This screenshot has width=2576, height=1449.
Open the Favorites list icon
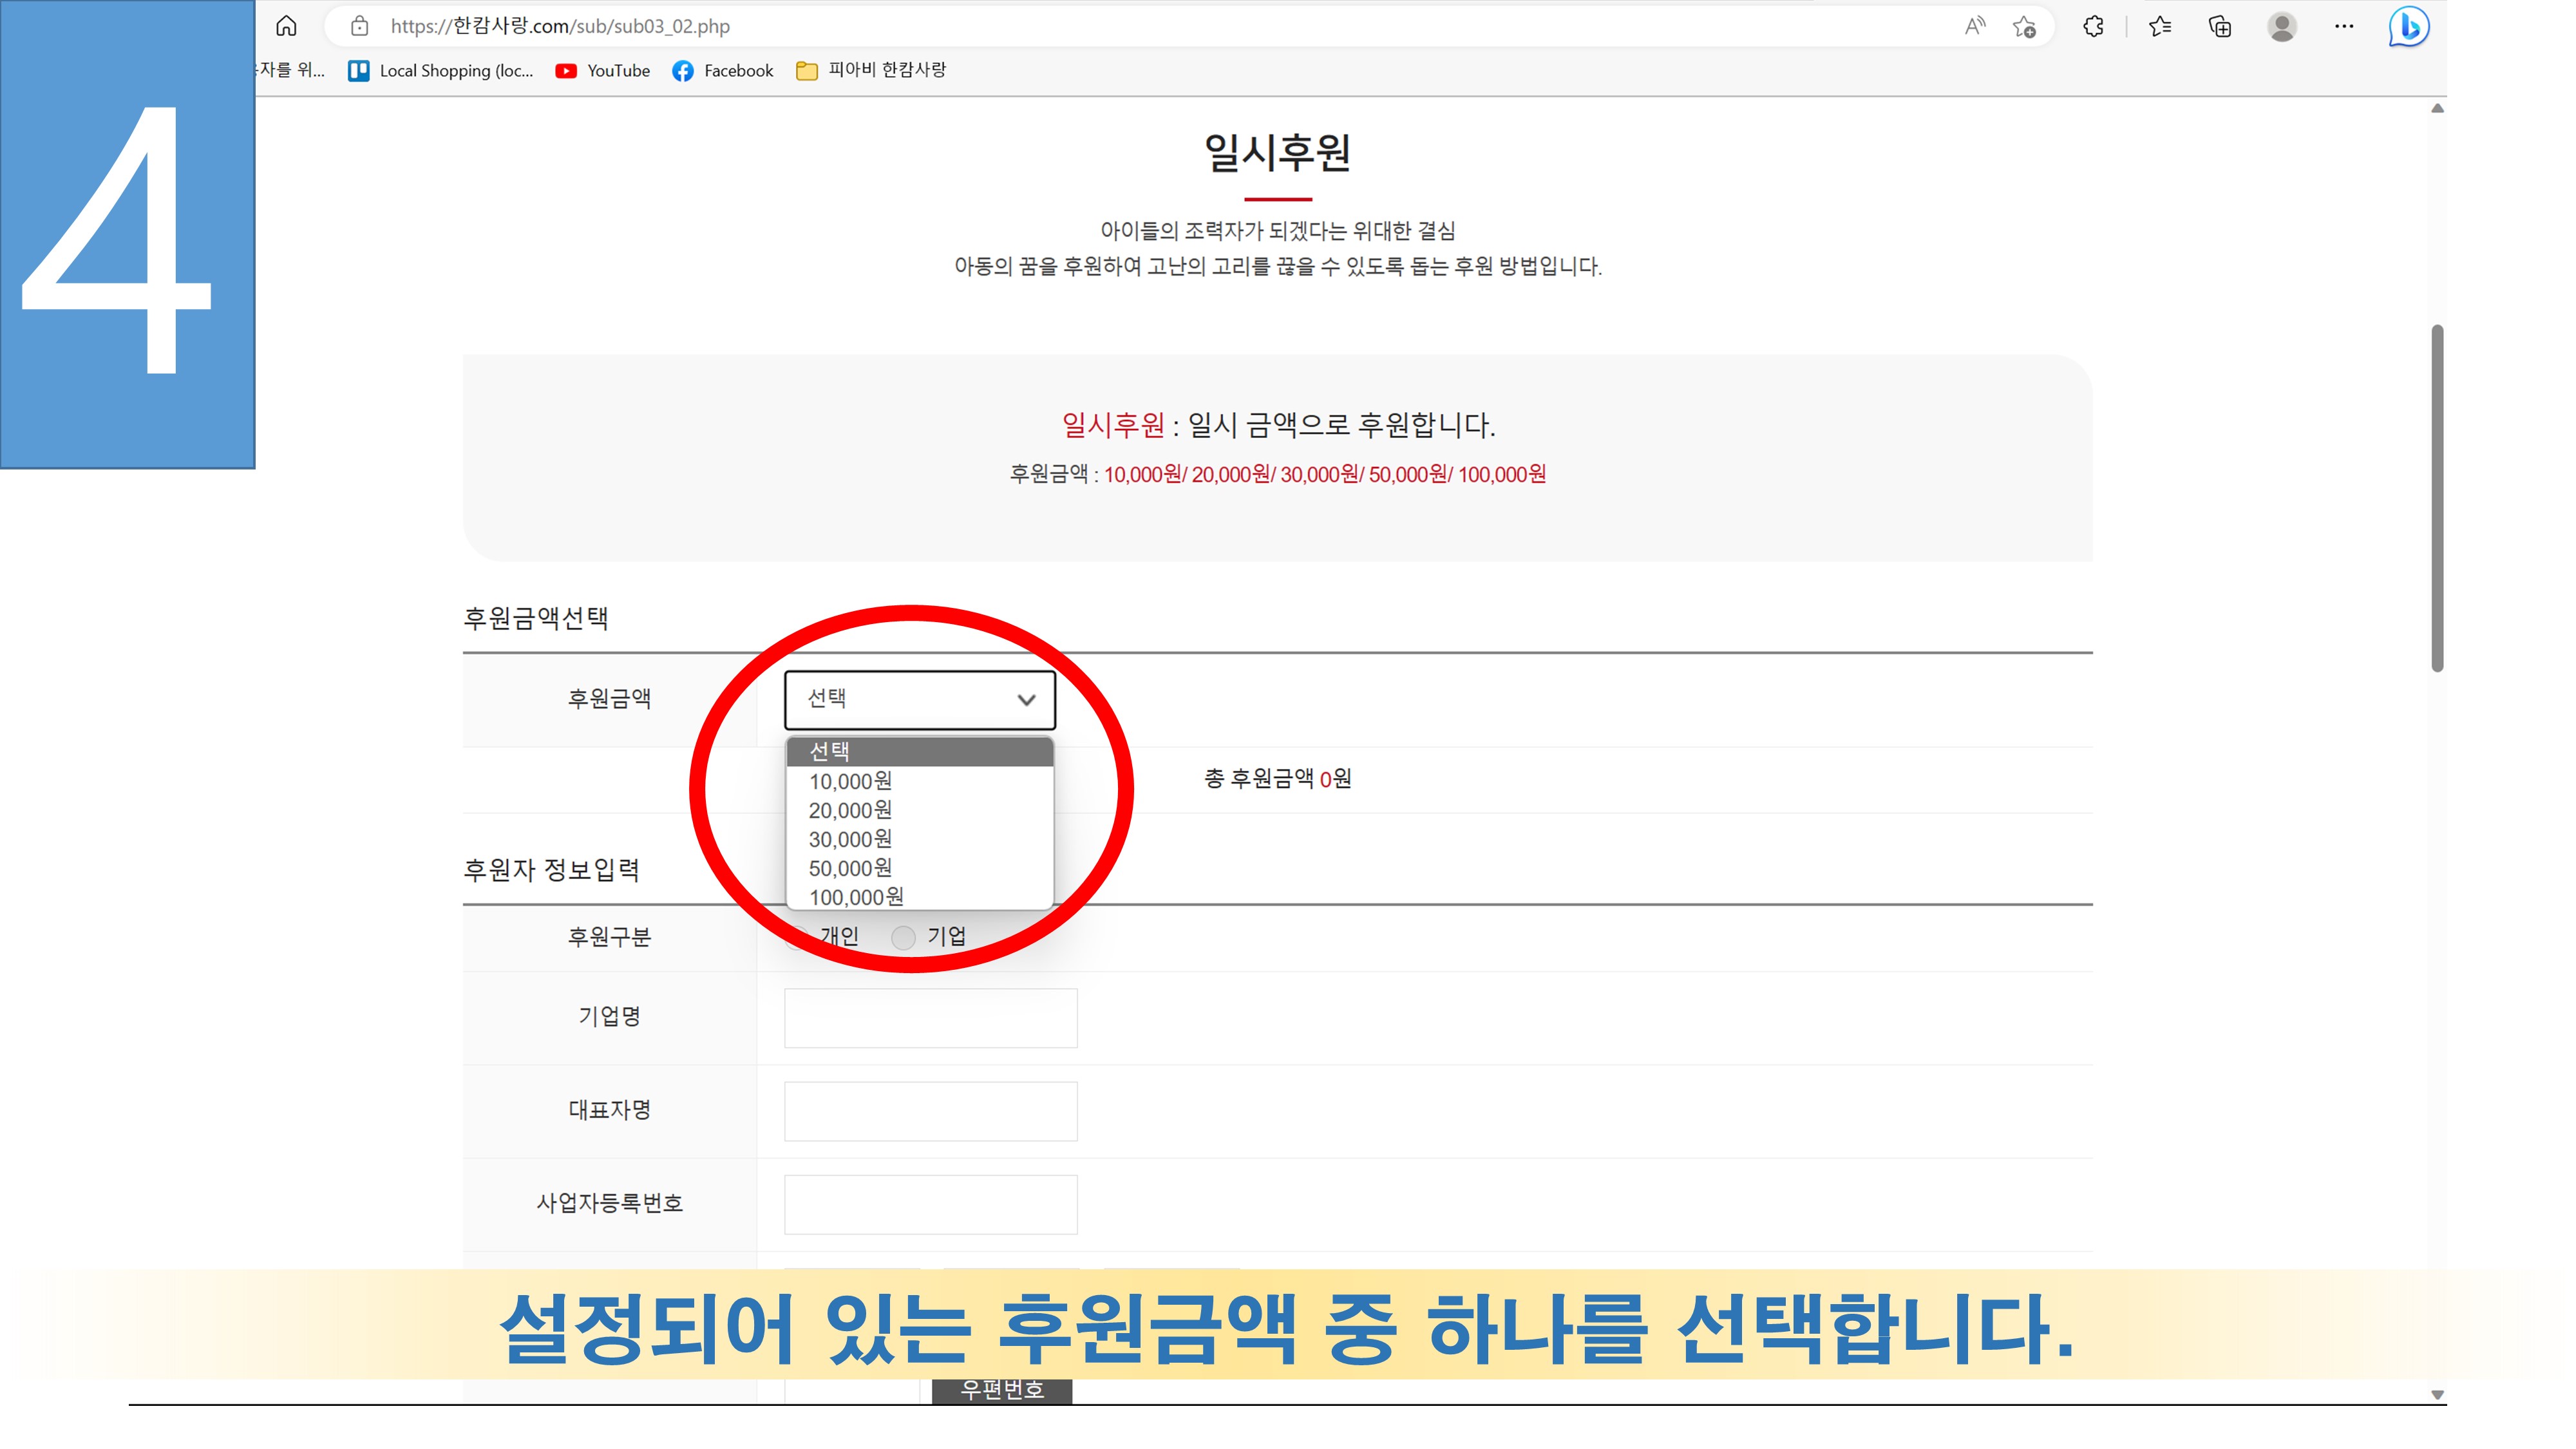(x=2160, y=26)
